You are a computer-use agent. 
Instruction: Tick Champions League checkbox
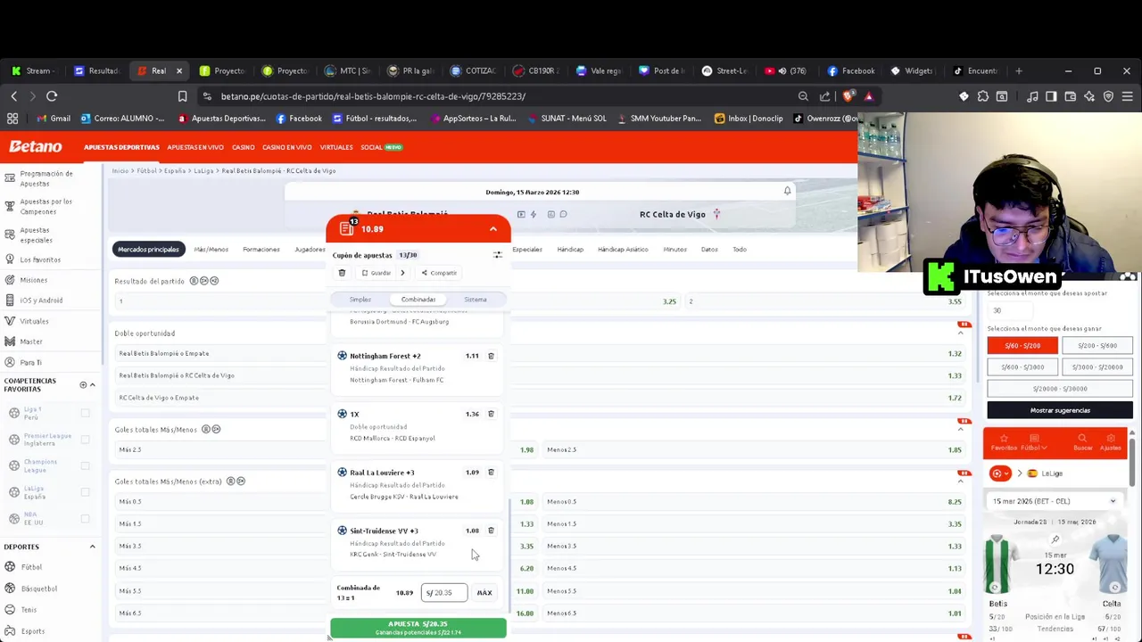point(86,465)
